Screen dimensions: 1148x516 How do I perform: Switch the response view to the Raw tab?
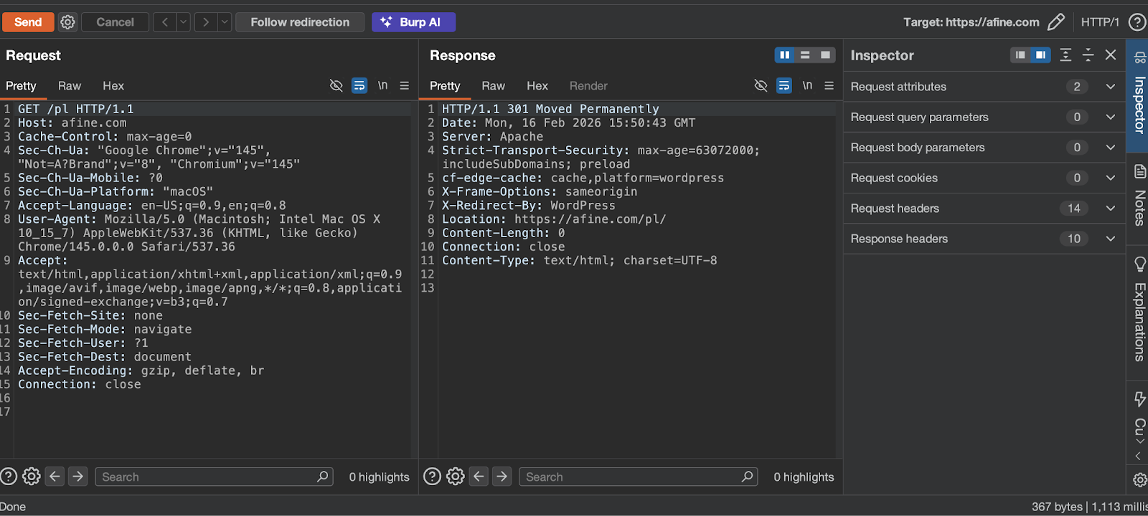494,86
